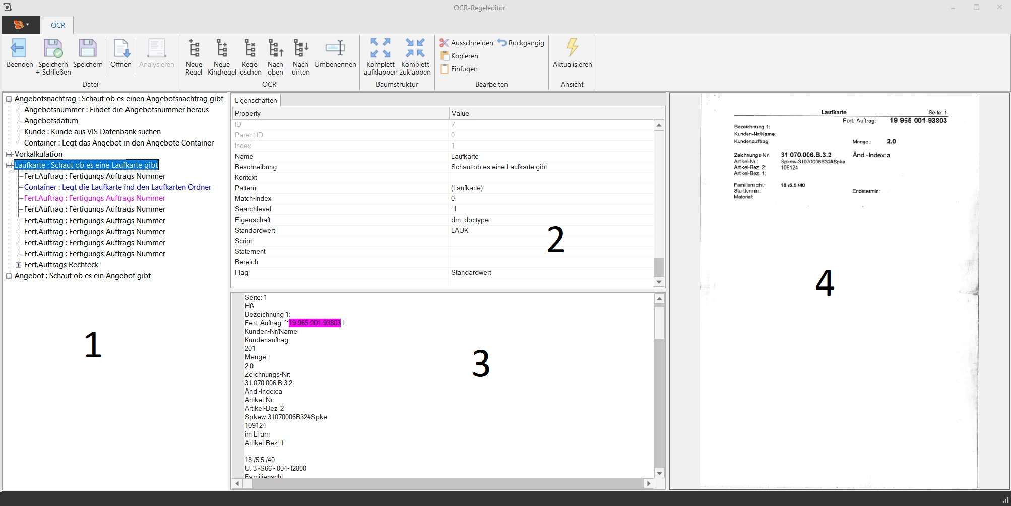Expand the Vorkalkulation tree node

tap(9, 155)
